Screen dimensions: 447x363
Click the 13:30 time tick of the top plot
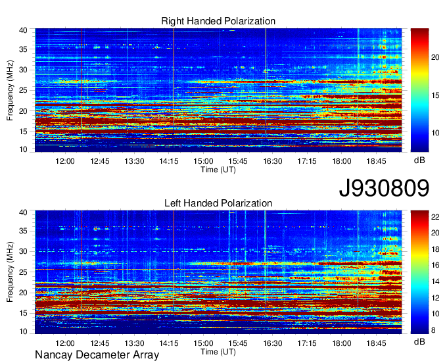click(134, 161)
